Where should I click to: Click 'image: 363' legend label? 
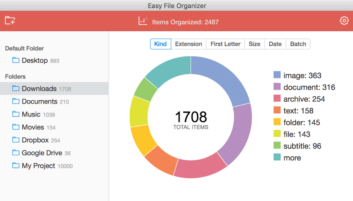click(302, 75)
